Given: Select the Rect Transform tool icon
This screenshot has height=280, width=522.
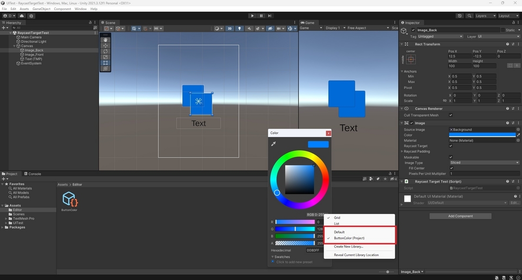Looking at the screenshot, I should pos(105,62).
